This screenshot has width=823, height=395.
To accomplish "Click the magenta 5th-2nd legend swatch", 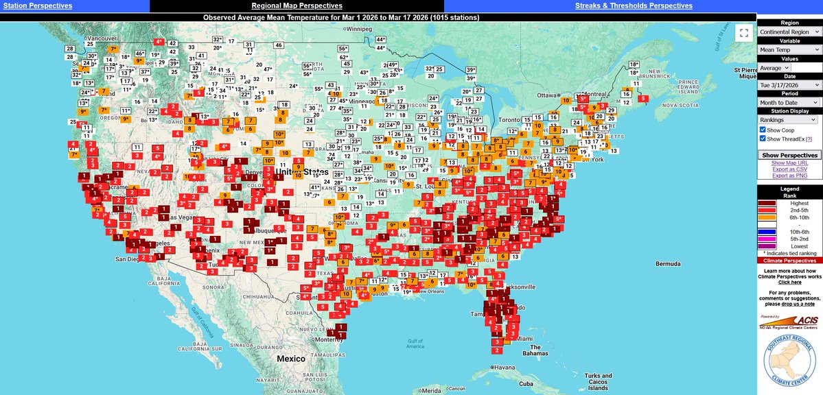I will 768,239.
